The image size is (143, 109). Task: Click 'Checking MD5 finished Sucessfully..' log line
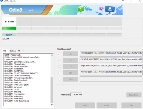click(x=21, y=57)
